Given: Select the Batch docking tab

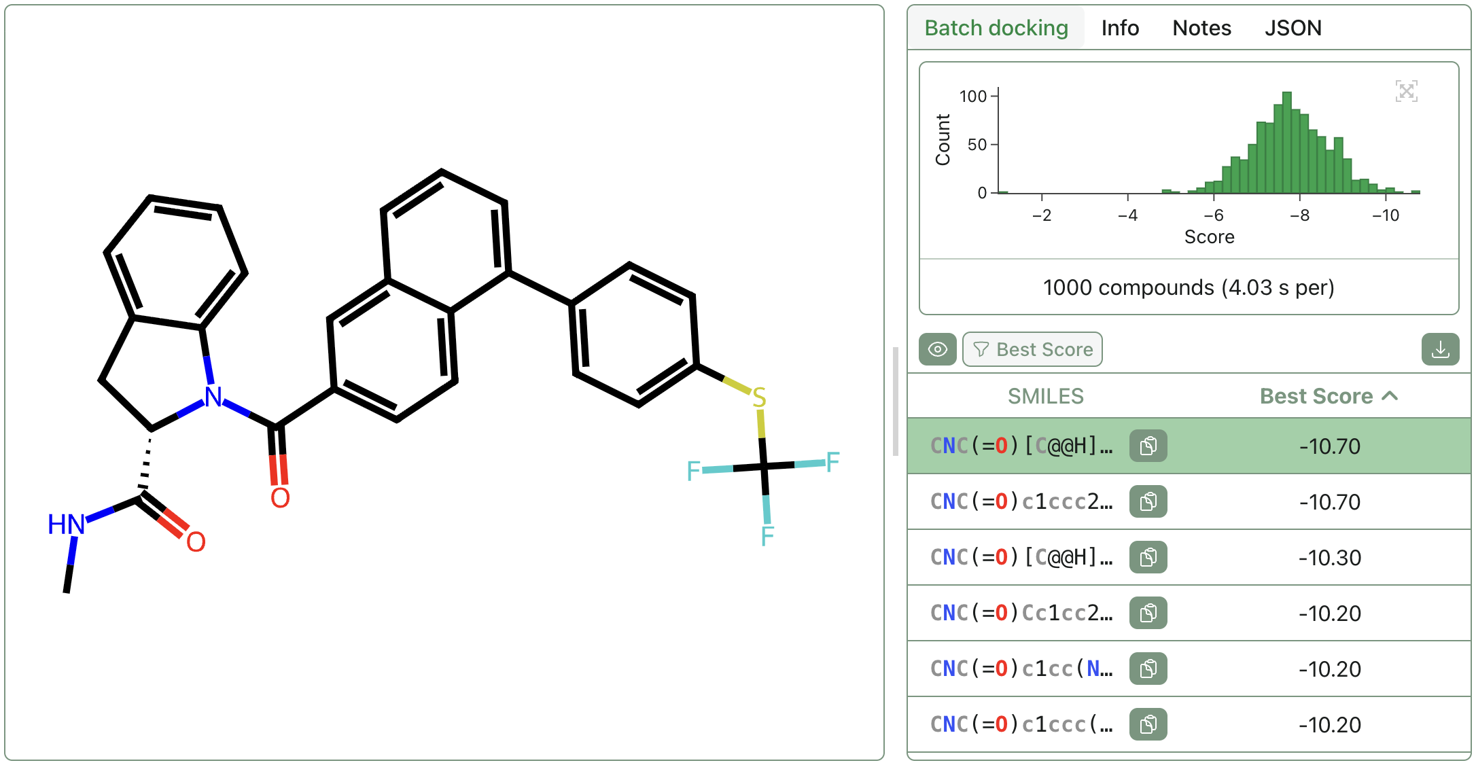Looking at the screenshot, I should [x=996, y=28].
